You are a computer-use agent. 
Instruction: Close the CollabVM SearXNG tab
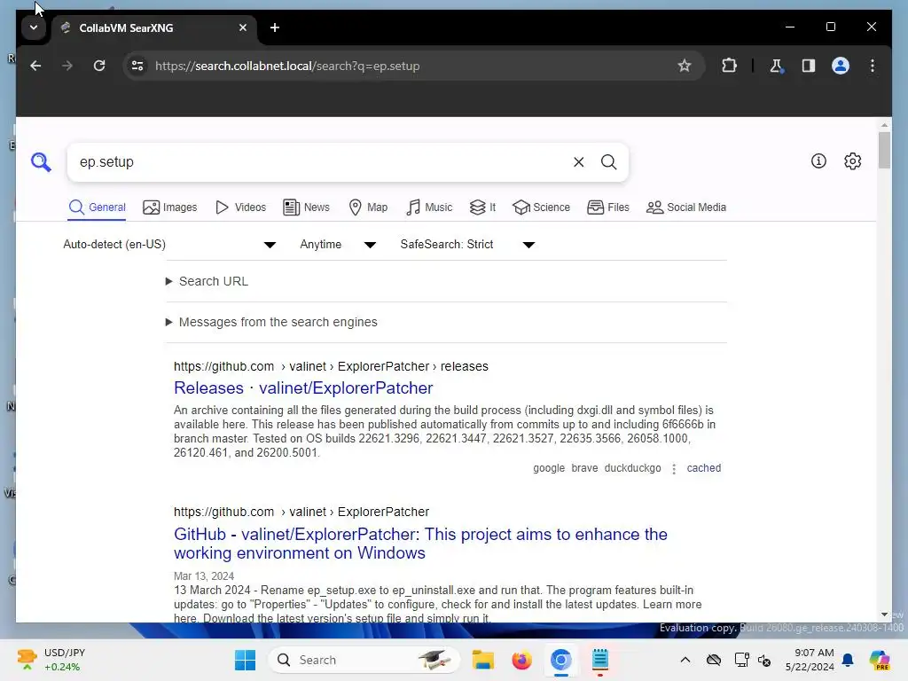243,27
